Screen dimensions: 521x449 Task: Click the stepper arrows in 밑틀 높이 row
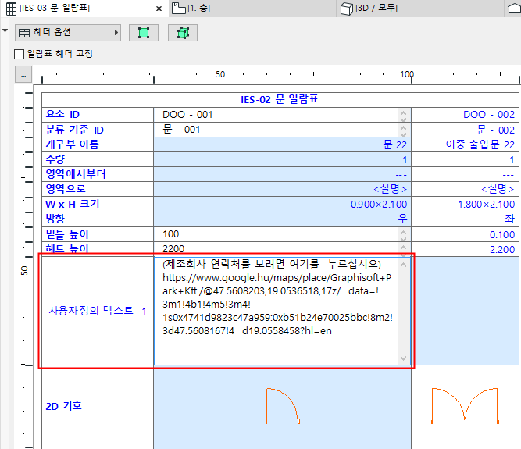(x=403, y=235)
